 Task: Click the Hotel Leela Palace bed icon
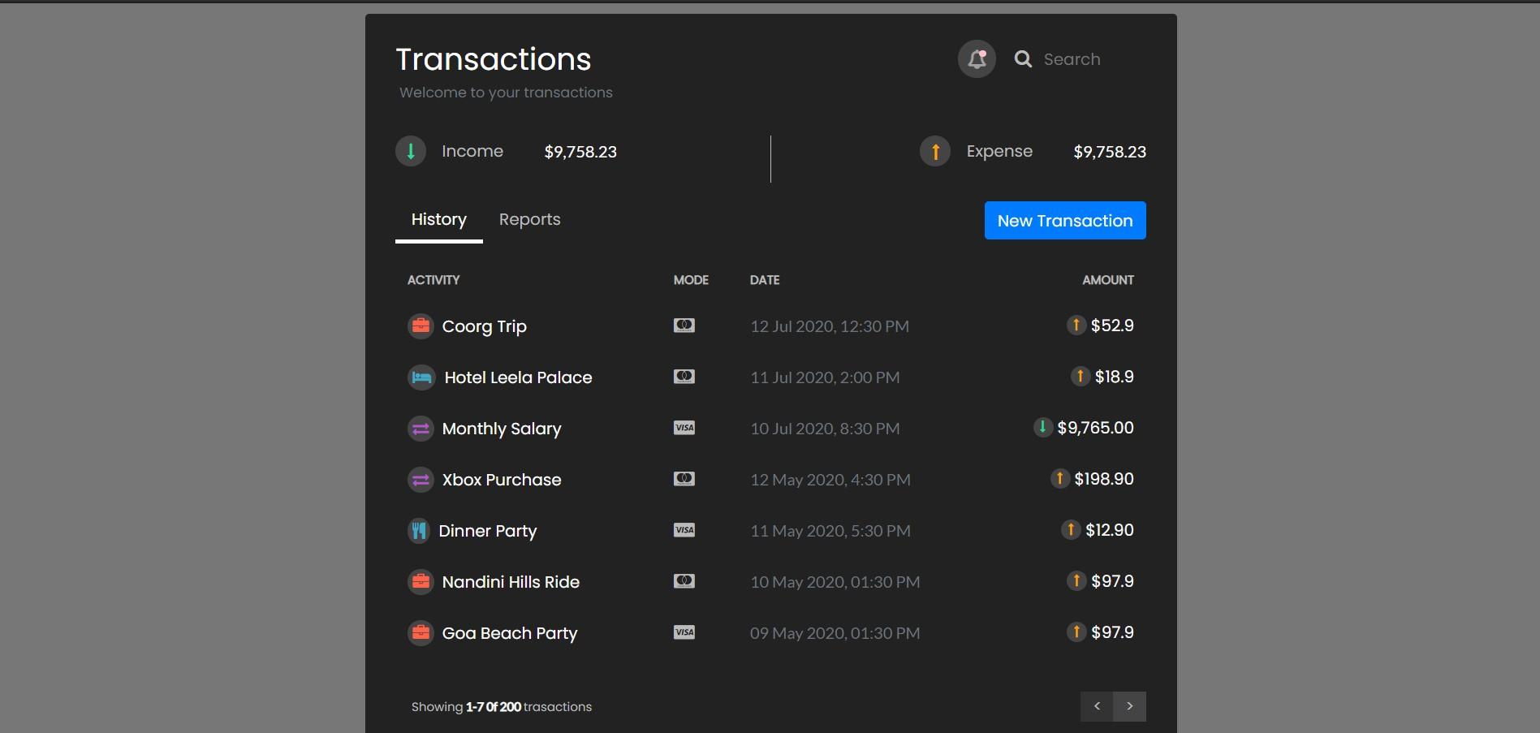pos(421,377)
